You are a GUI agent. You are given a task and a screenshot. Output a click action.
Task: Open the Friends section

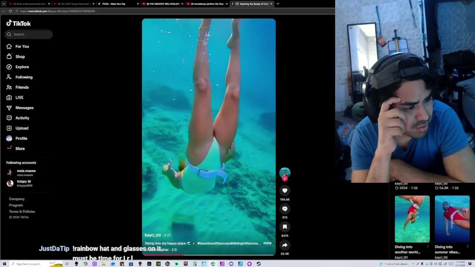click(17, 87)
